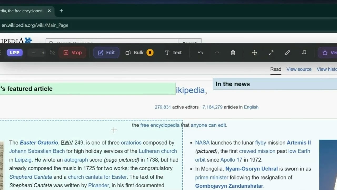Viewport: 337px width, 190px height.
Task: Open the crewed mission link
Action: tap(257, 151)
